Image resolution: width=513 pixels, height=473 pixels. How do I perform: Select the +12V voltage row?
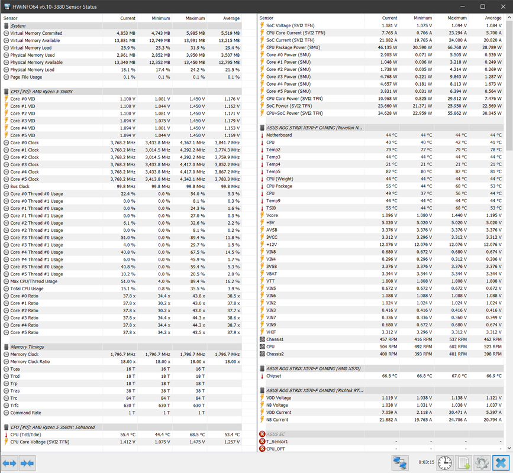coord(381,245)
